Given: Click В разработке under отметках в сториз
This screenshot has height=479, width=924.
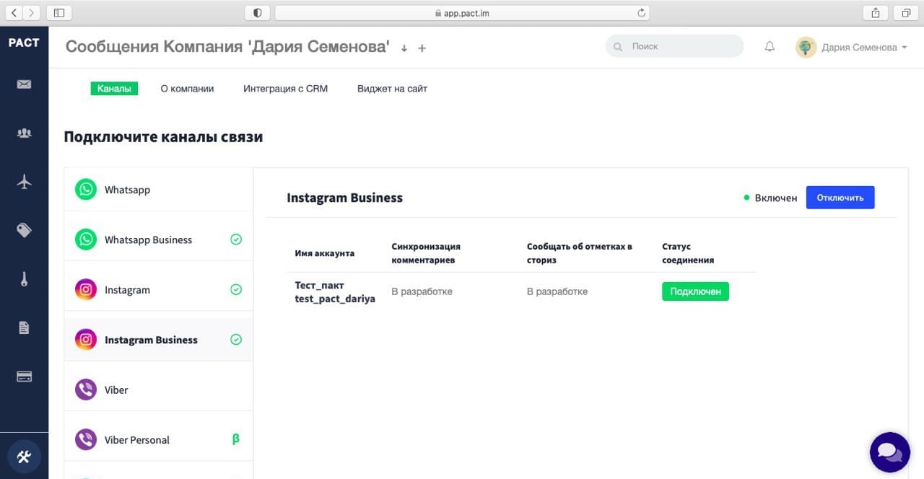Looking at the screenshot, I should coord(557,291).
